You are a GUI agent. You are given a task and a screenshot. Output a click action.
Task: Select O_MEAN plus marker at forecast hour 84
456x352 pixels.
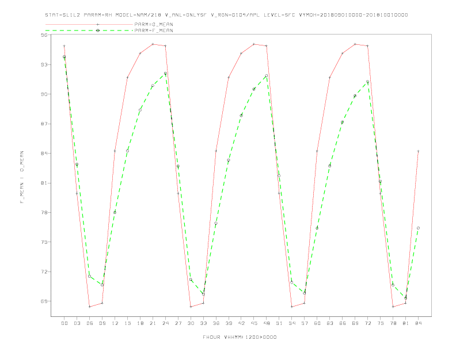[418, 151]
